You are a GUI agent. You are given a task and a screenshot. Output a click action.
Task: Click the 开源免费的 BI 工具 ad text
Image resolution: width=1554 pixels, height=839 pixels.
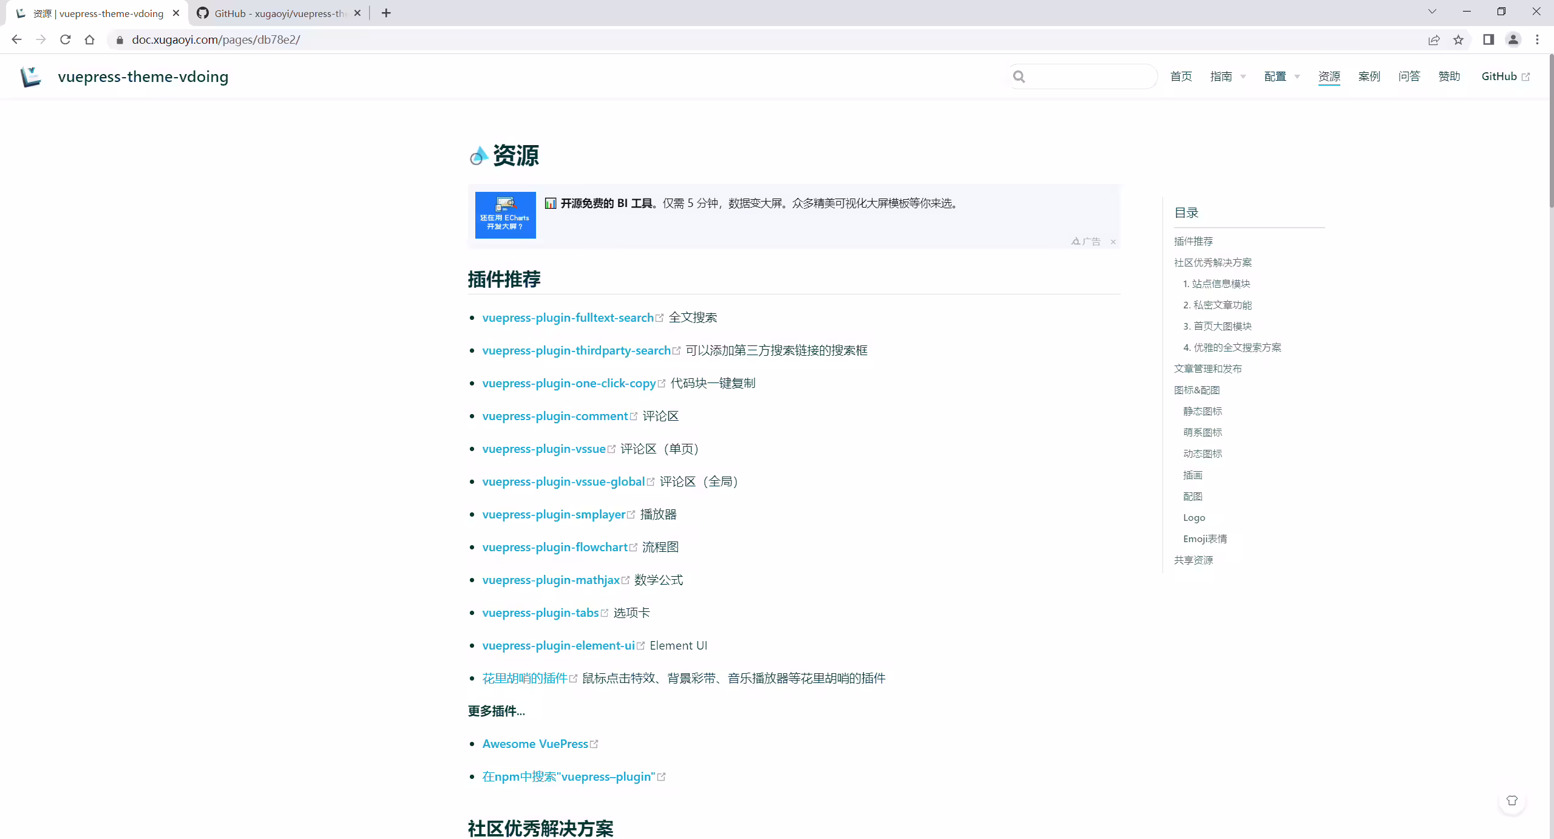tap(606, 203)
